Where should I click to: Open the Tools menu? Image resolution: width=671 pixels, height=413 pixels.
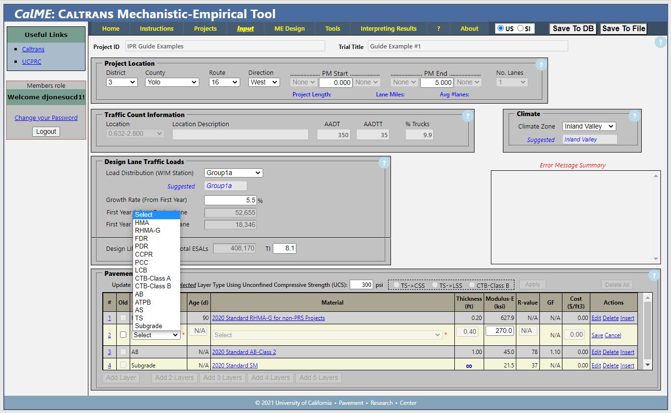[332, 28]
